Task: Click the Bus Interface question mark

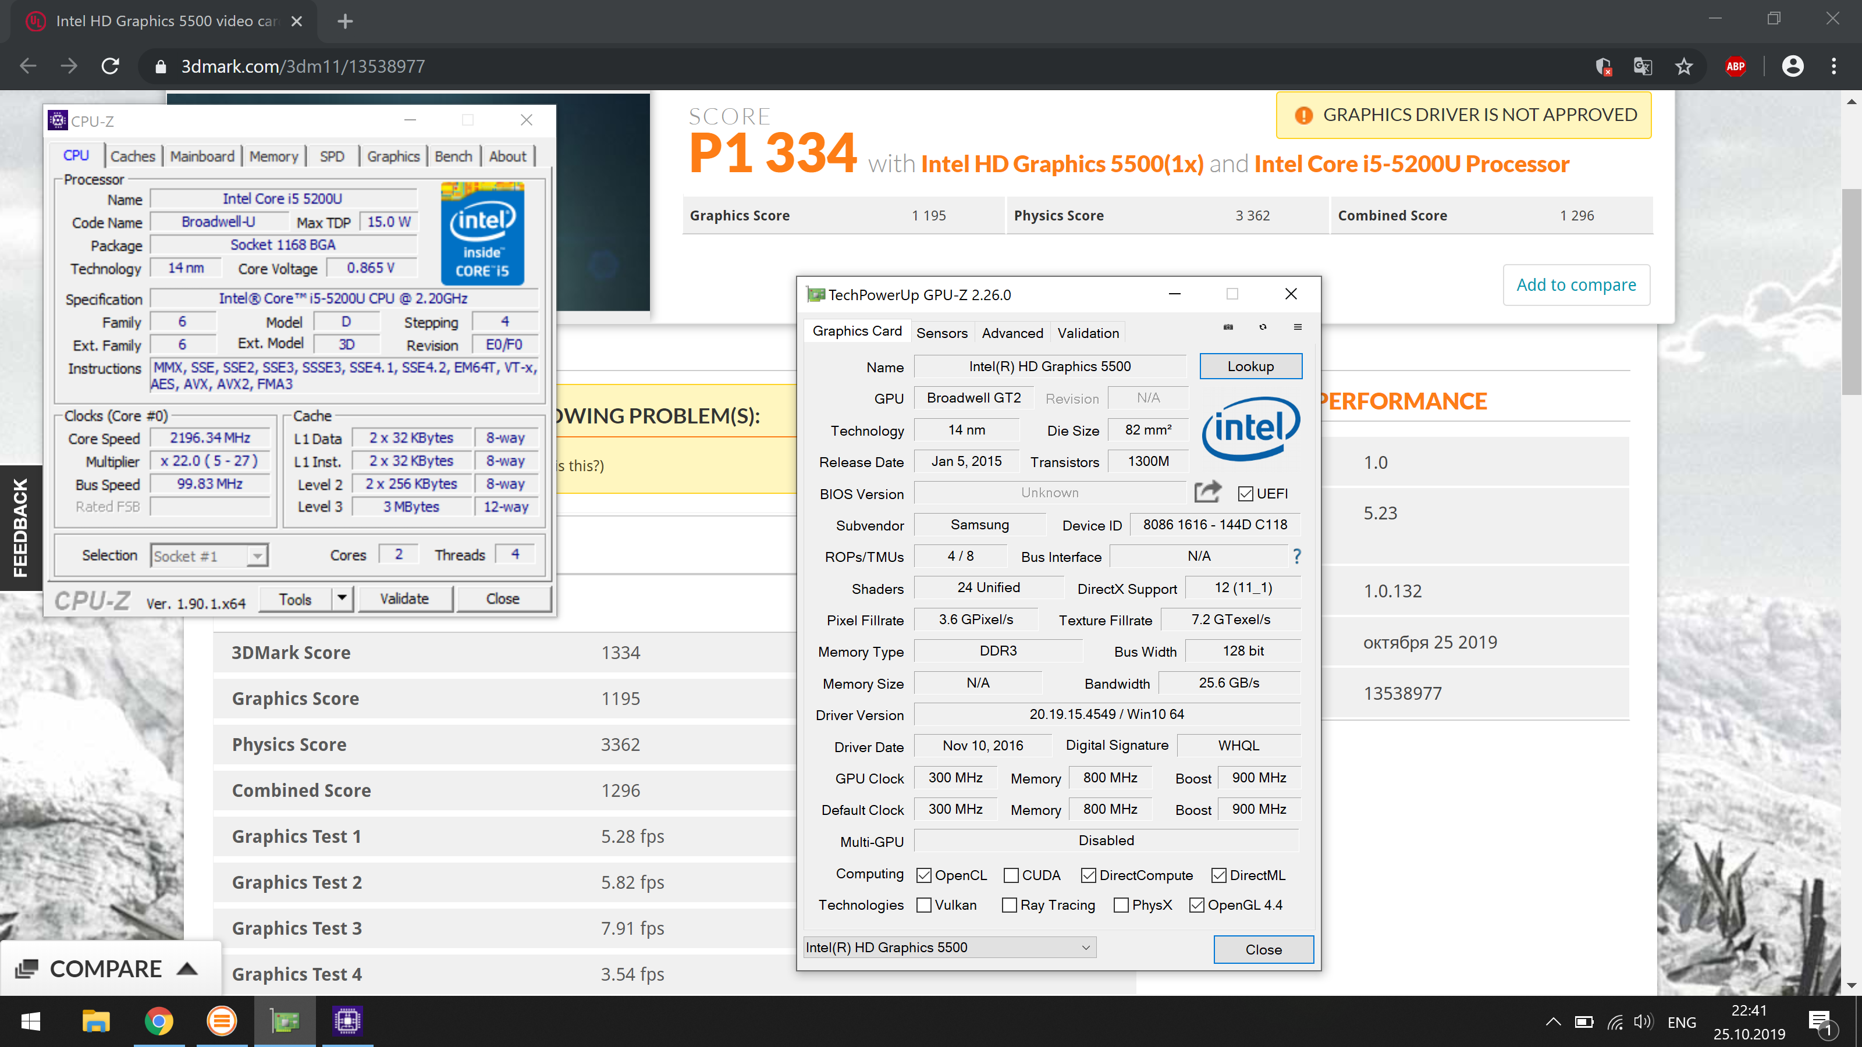Action: coord(1297,557)
